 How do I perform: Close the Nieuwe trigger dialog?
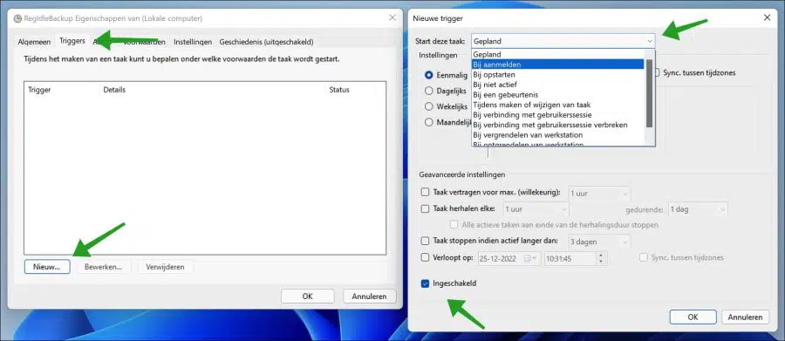(x=767, y=17)
